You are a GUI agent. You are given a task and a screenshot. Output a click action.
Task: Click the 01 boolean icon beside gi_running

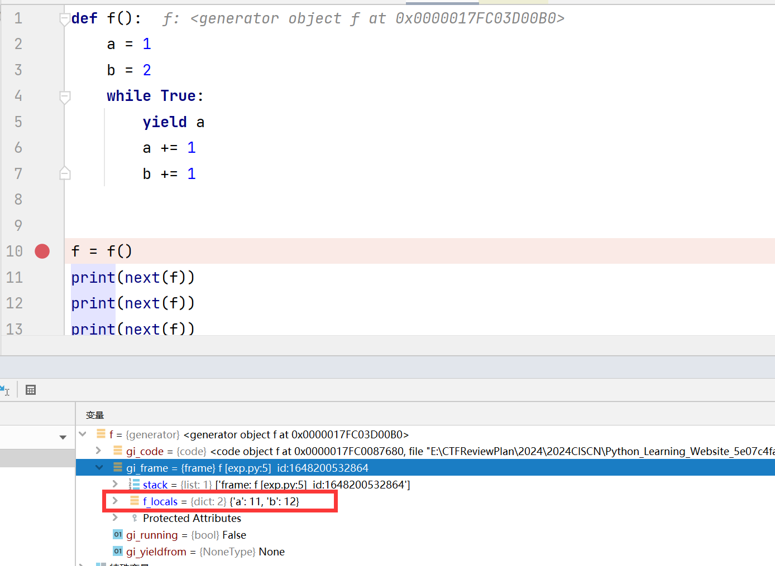[x=118, y=534]
